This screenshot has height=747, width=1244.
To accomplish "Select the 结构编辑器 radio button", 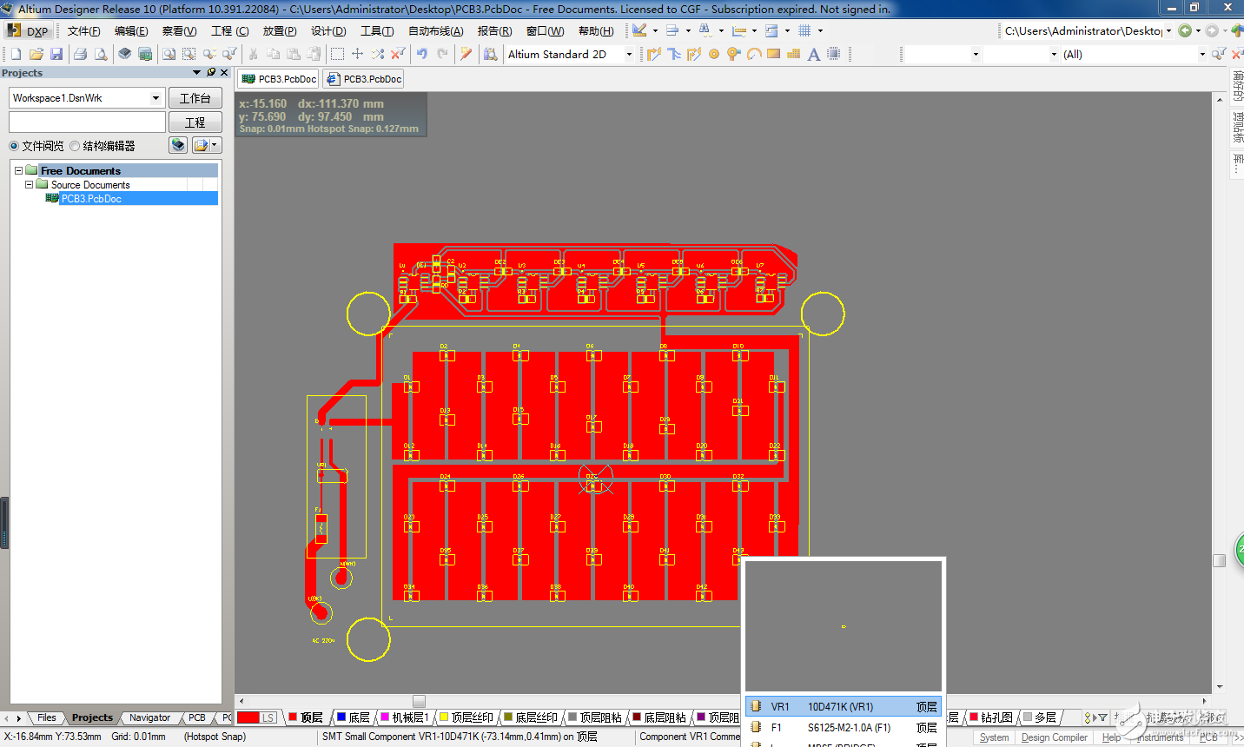I will [75, 146].
